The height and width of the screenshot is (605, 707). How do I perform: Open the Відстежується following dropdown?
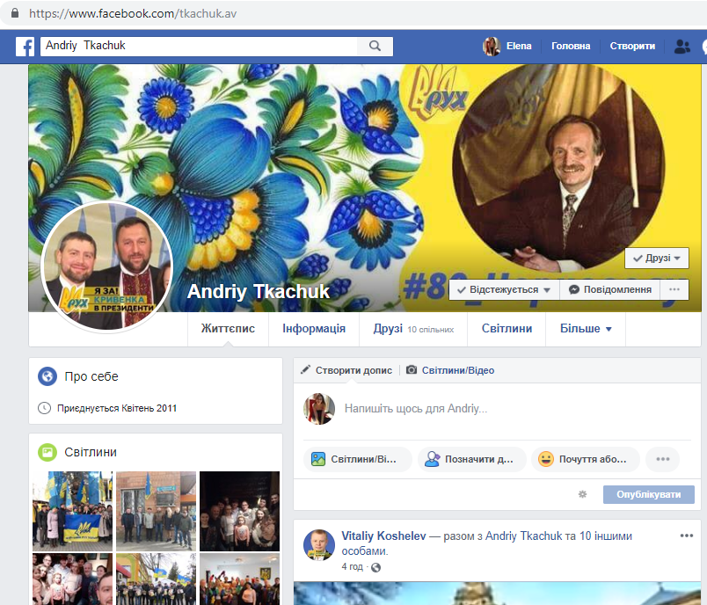(x=504, y=289)
